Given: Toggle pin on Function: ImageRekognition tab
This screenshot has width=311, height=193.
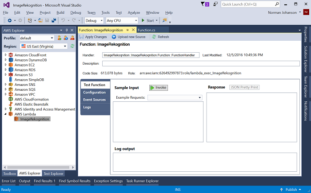Looking at the screenshot, I should coord(128,30).
